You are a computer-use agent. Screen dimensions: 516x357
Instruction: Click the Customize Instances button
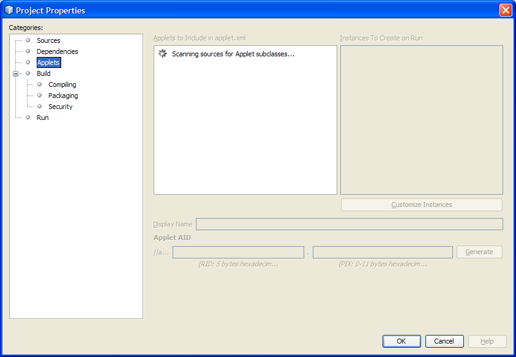pos(421,205)
